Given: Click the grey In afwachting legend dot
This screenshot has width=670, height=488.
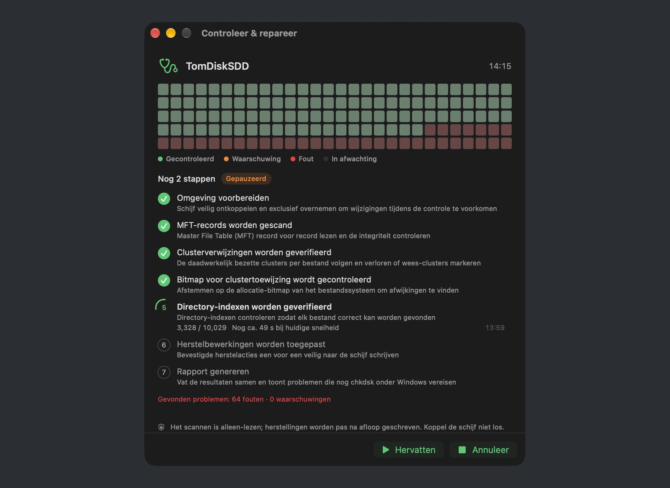Looking at the screenshot, I should tap(326, 159).
